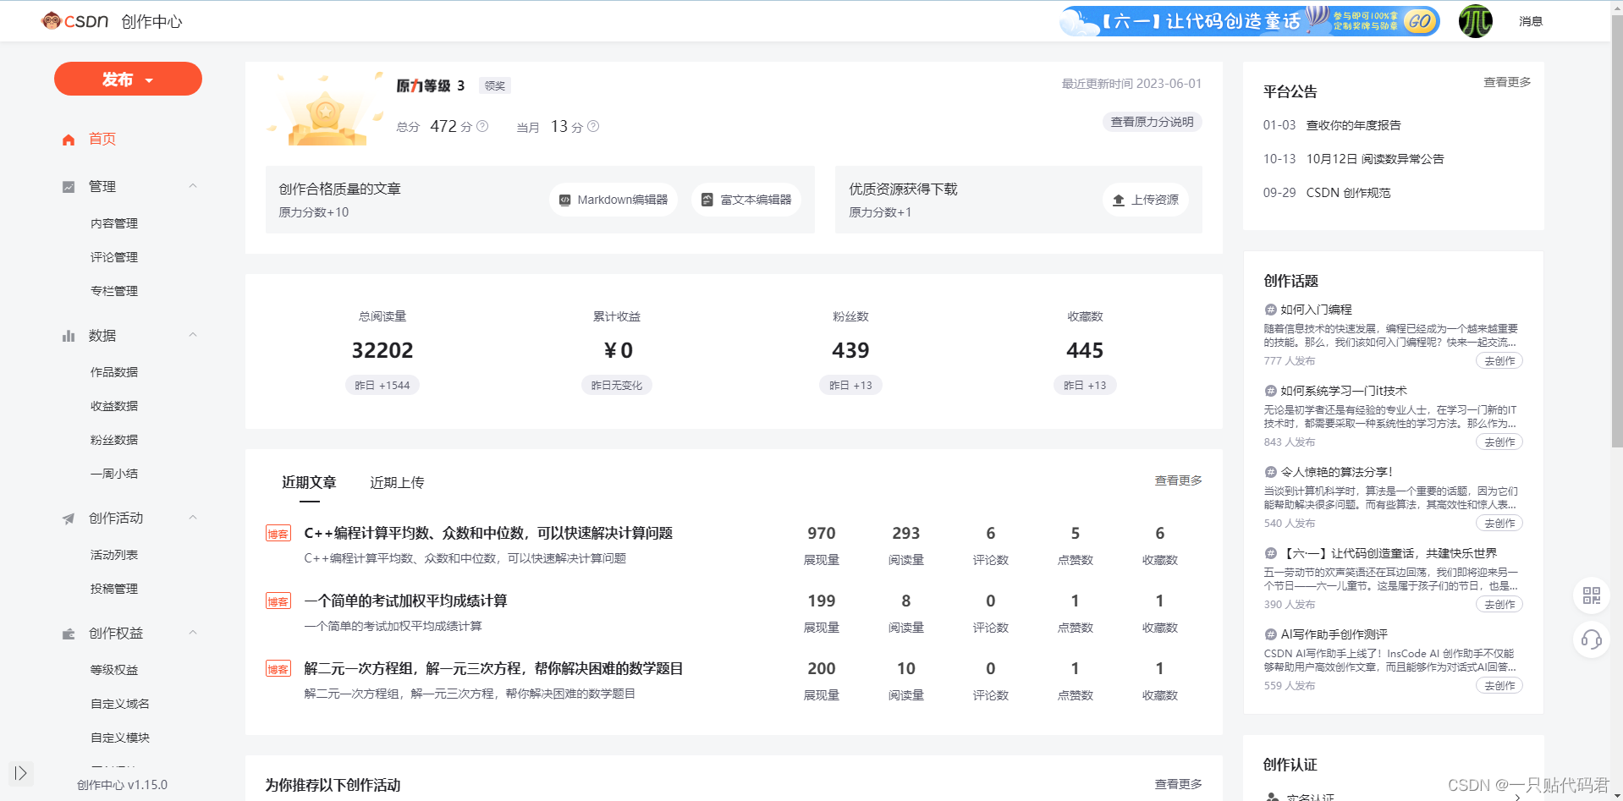1623x801 pixels.
Task: Click 博客 tag of C++ average article
Action: tap(278, 534)
